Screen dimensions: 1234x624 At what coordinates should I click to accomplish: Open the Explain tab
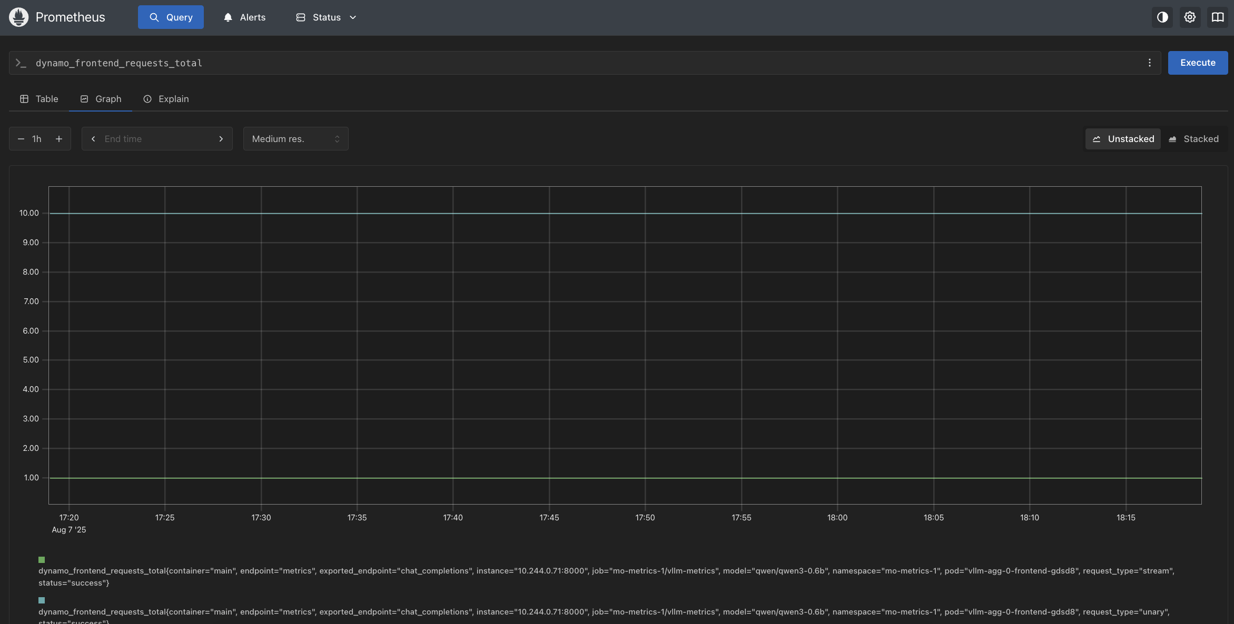click(x=174, y=99)
